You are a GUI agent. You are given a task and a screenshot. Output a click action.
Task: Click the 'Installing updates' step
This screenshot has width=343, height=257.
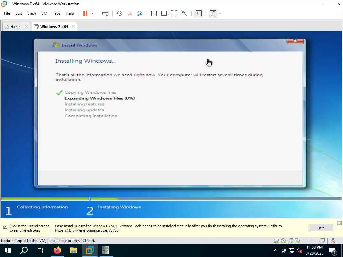pyautogui.click(x=84, y=110)
